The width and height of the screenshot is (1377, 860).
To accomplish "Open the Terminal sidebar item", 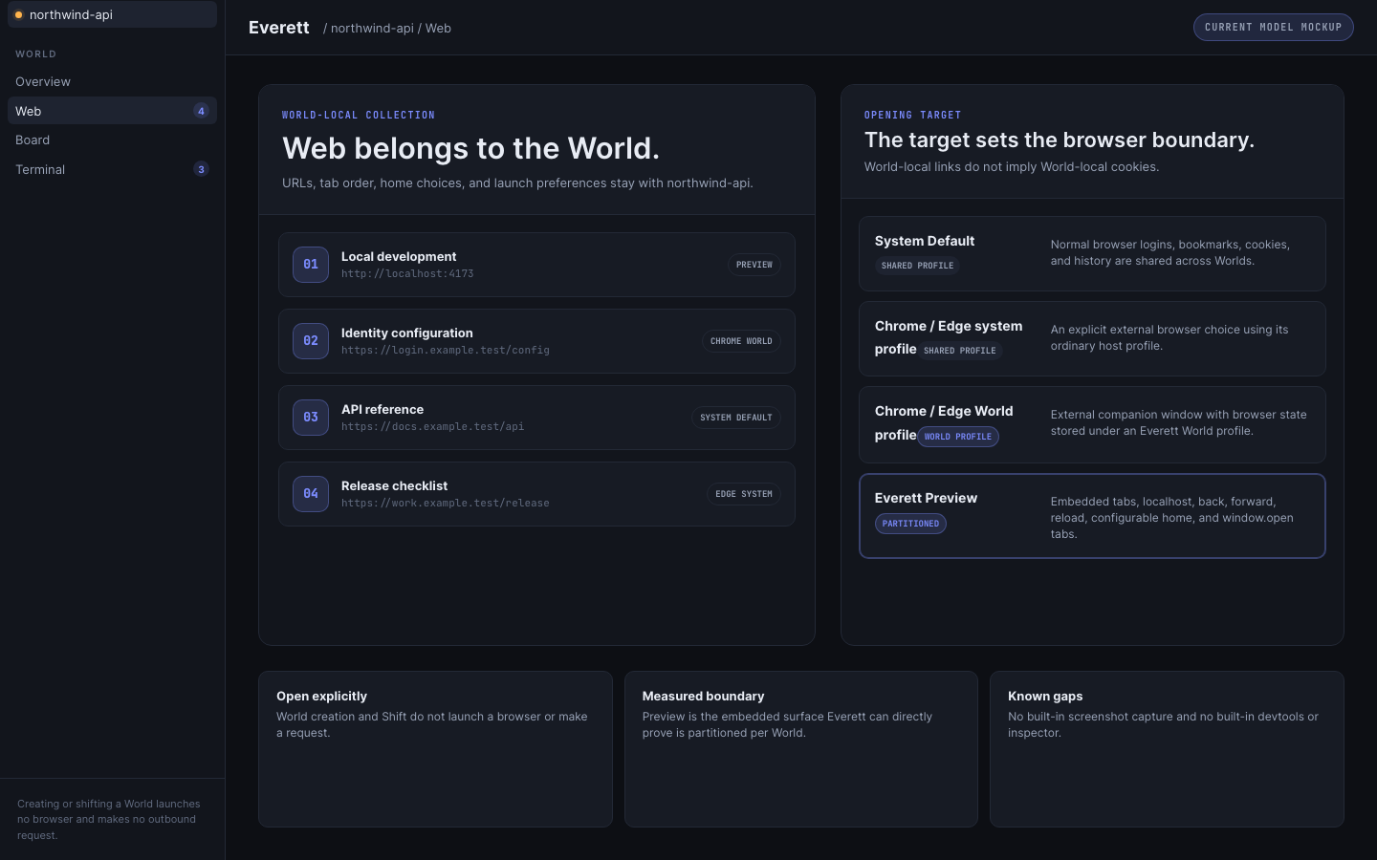I will coord(112,169).
